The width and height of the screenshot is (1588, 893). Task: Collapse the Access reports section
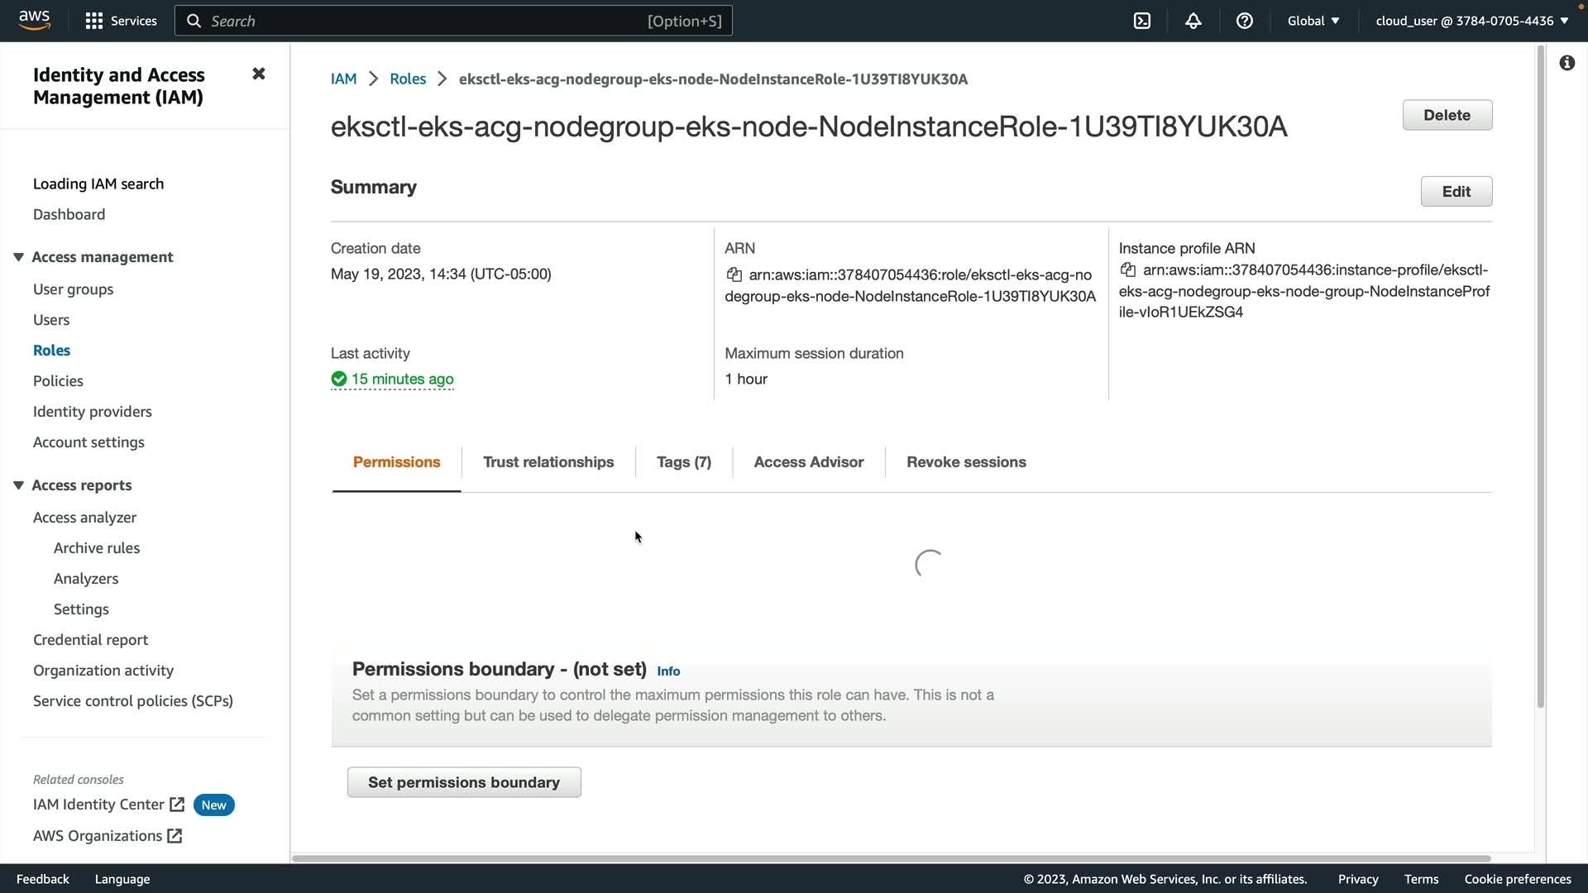(x=18, y=485)
